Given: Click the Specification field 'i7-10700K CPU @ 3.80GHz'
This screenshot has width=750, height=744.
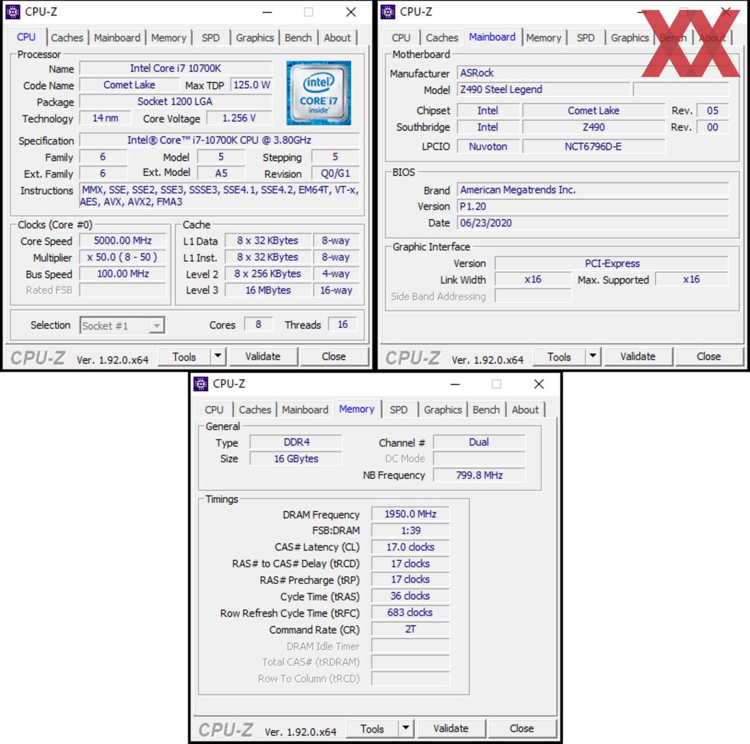Looking at the screenshot, I should point(219,140).
